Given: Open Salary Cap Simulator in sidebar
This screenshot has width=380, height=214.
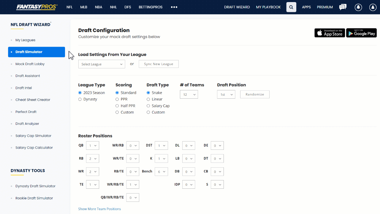Looking at the screenshot, I should [x=34, y=136].
